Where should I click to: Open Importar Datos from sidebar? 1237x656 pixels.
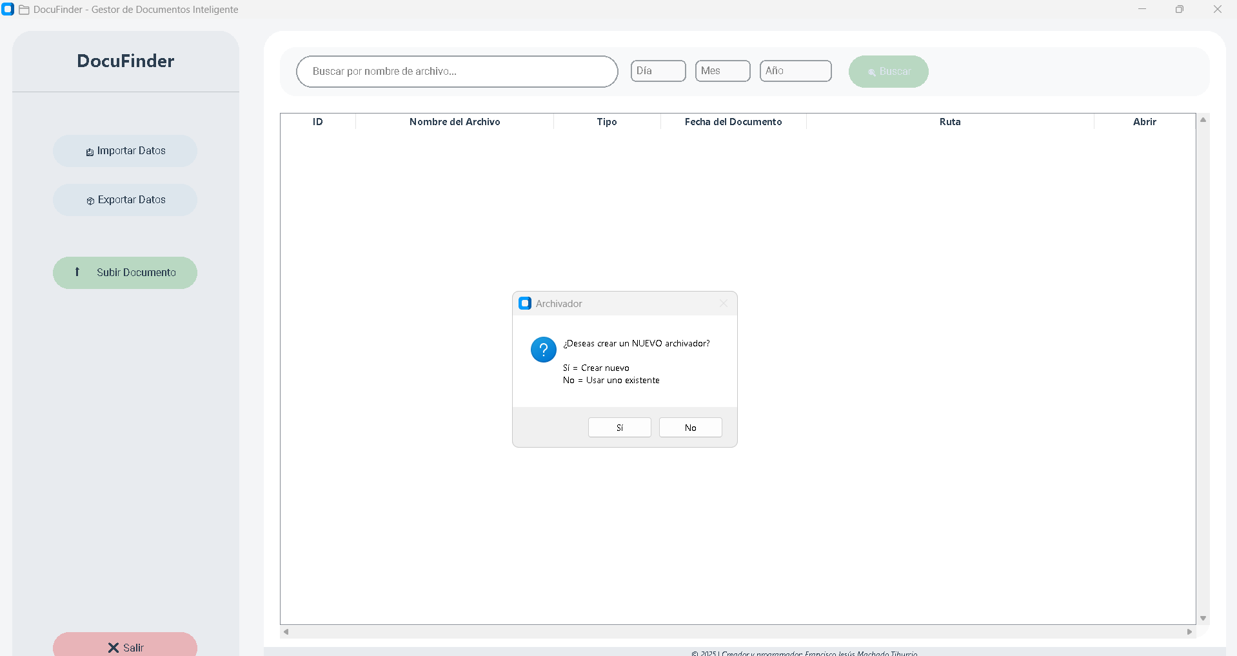(125, 151)
